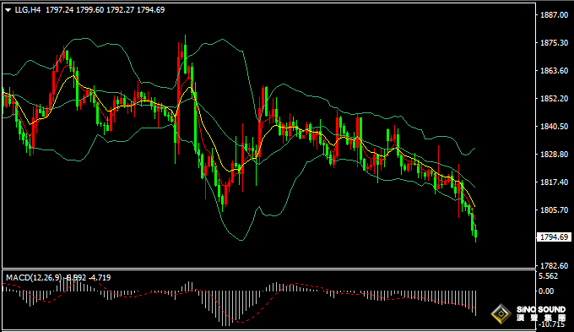Click the 1828.80 price scale label

click(555, 154)
